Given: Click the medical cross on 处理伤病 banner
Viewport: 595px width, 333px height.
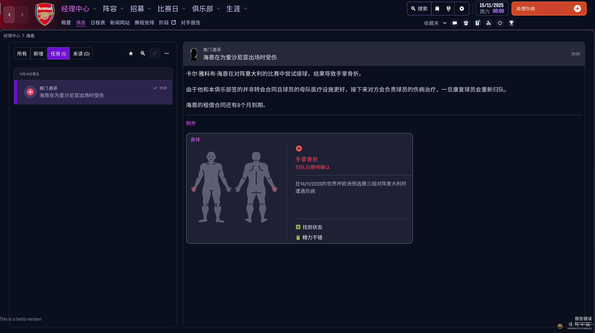Looking at the screenshot, I should 578,8.
